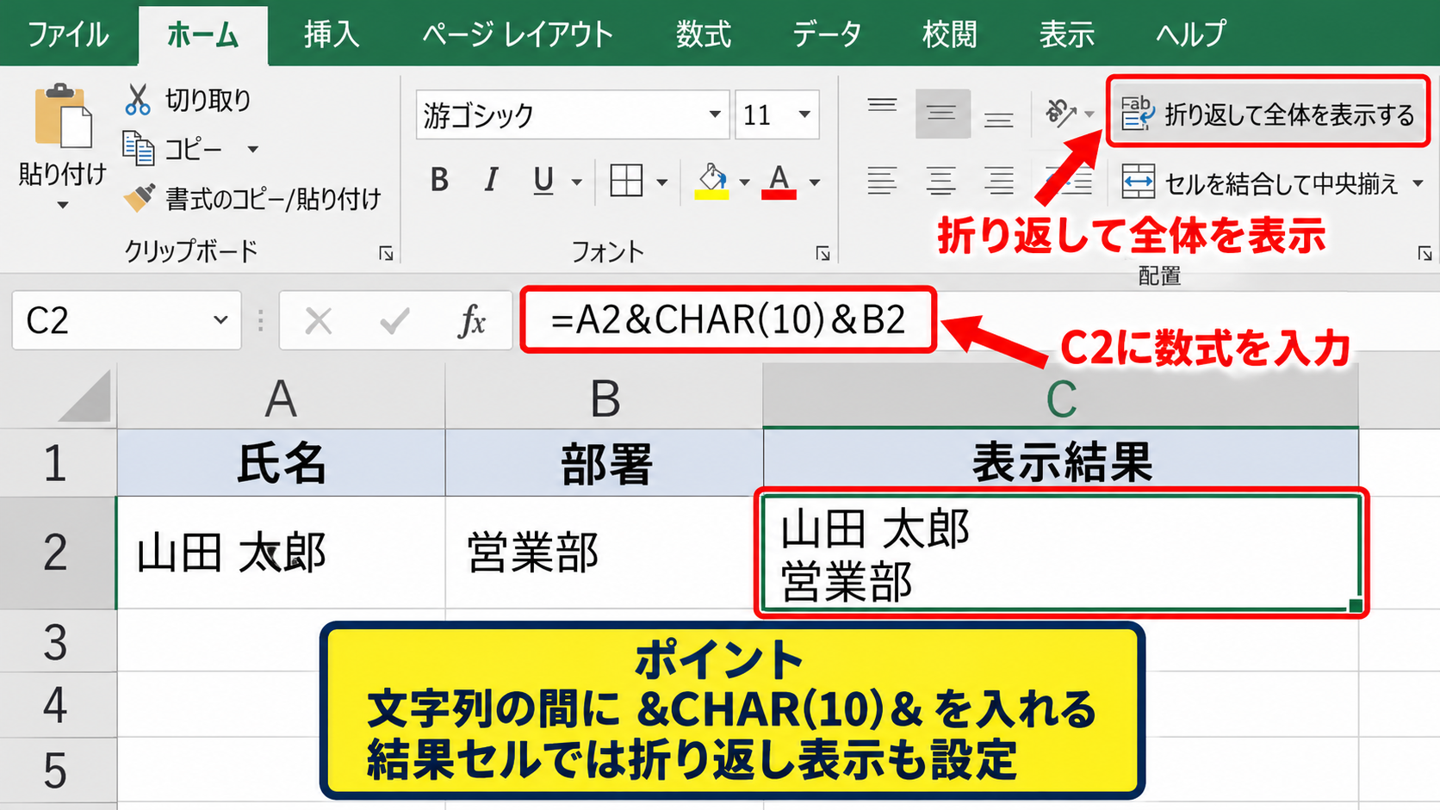The image size is (1440, 810).
Task: Switch to the 数式 tab
Action: 703,34
